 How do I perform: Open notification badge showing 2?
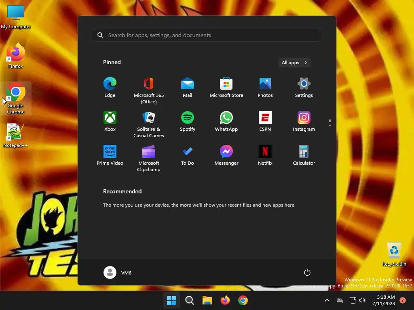(x=403, y=300)
